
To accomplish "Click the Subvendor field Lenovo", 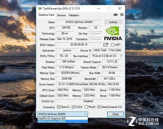I will click(x=67, y=50).
